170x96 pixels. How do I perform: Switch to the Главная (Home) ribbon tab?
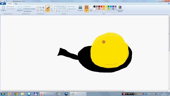(10, 4)
